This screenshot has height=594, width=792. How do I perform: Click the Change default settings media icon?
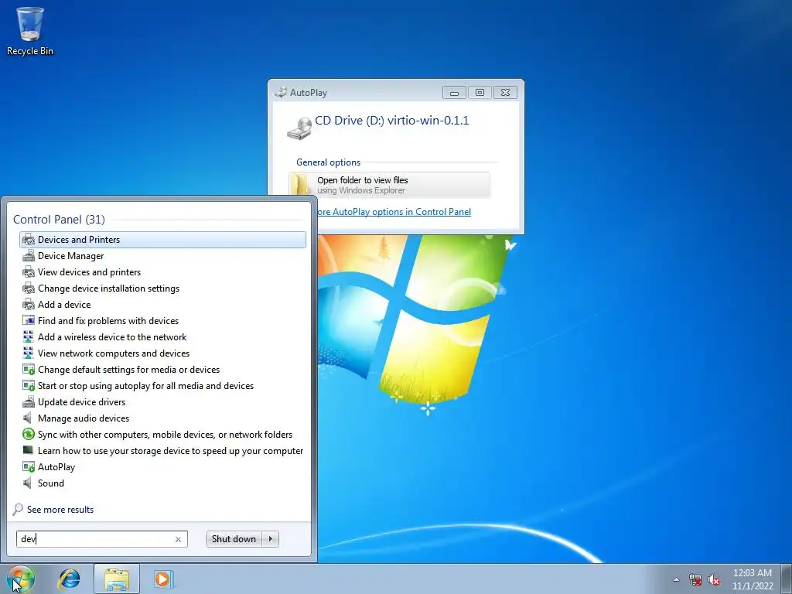click(x=29, y=369)
